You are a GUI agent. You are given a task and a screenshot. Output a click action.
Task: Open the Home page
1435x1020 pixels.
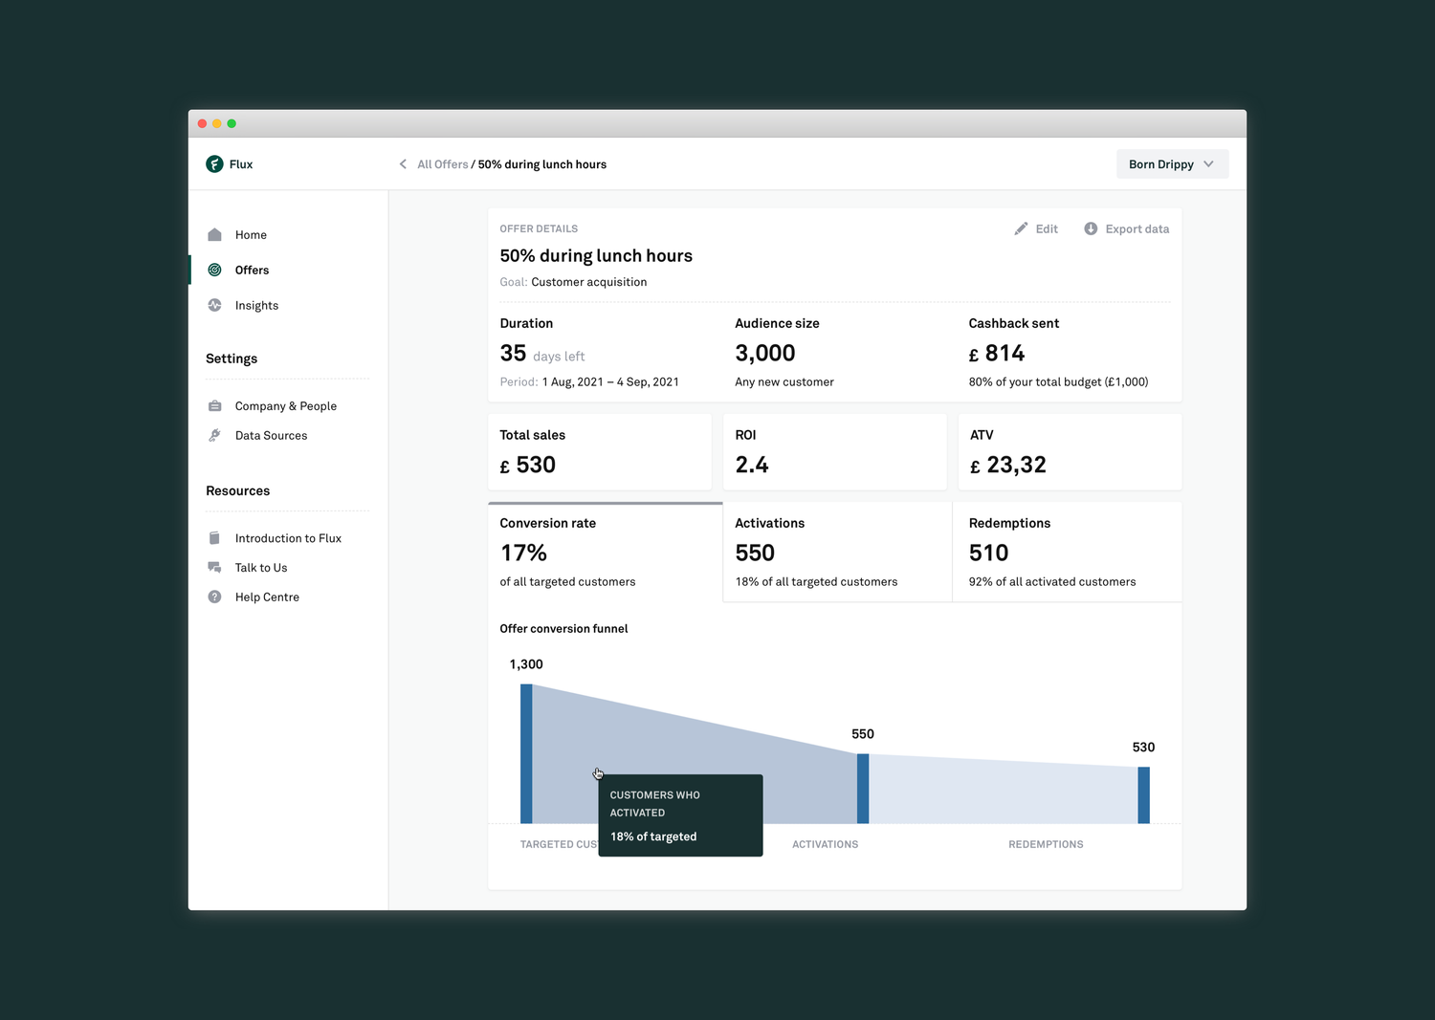pos(251,235)
